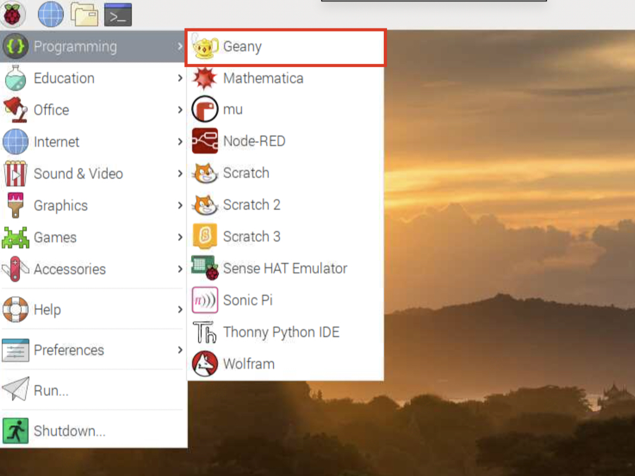Expand the Preferences submenu arrow
The image size is (635, 476).
pos(180,350)
